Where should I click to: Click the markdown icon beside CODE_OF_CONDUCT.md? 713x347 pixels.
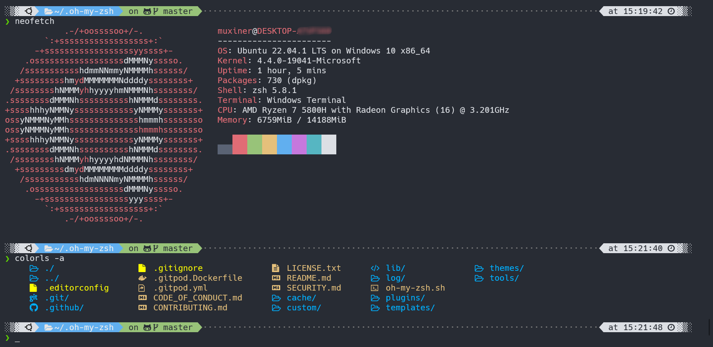coord(143,298)
